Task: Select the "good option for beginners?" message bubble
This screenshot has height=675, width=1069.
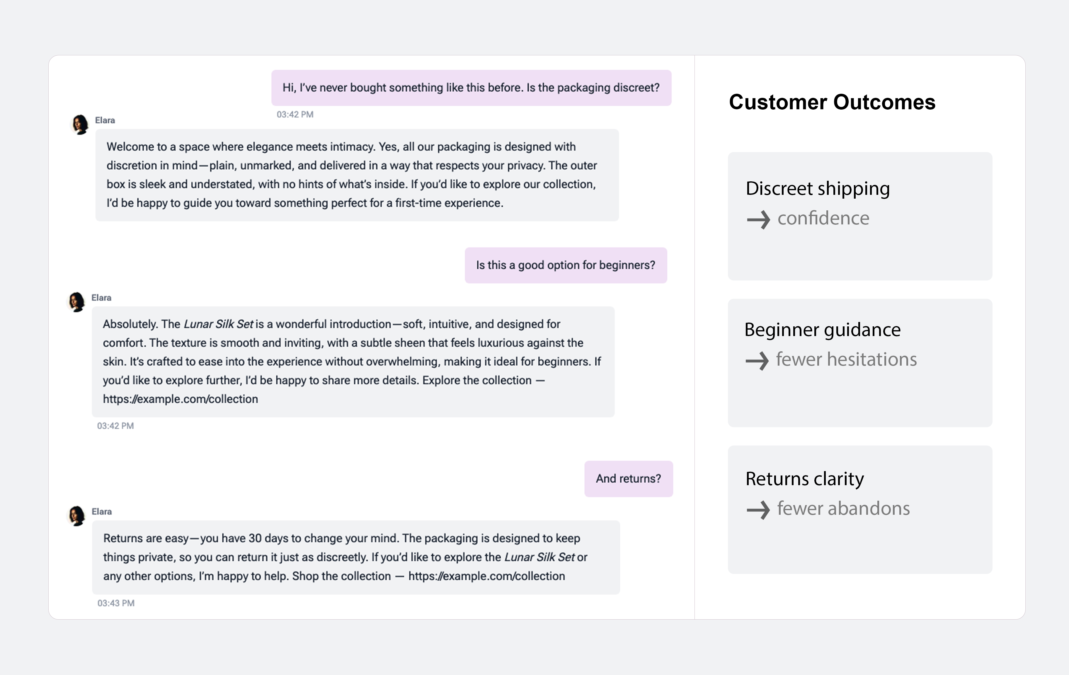Action: click(x=566, y=265)
